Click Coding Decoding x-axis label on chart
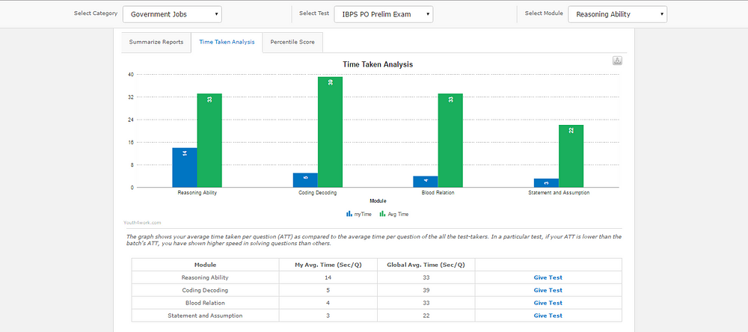 (318, 193)
